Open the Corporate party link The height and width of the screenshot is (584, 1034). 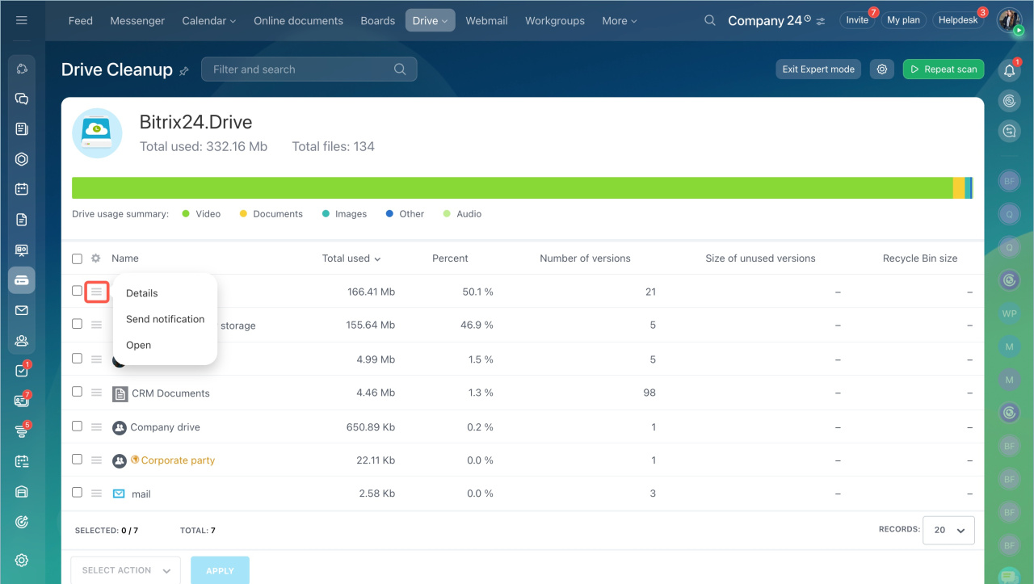coord(178,460)
